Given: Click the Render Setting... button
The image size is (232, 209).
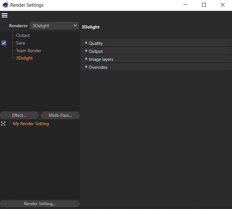Looking at the screenshot, I should pyautogui.click(x=40, y=204).
